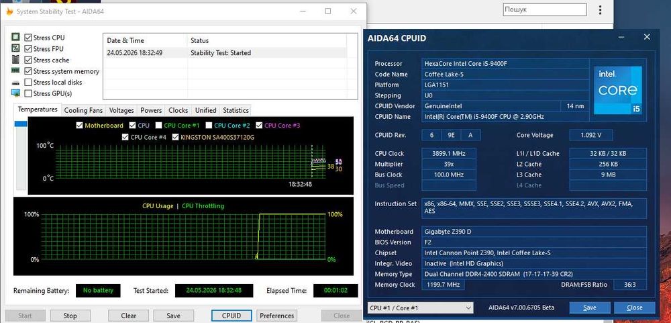Click the blue graph scale slider
Viewport: 671px width, 323px height.
click(21, 124)
